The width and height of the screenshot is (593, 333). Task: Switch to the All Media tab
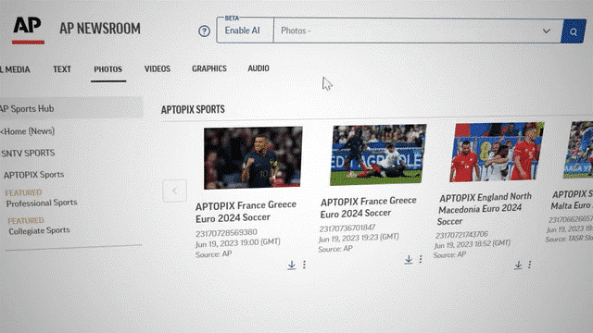(15, 69)
